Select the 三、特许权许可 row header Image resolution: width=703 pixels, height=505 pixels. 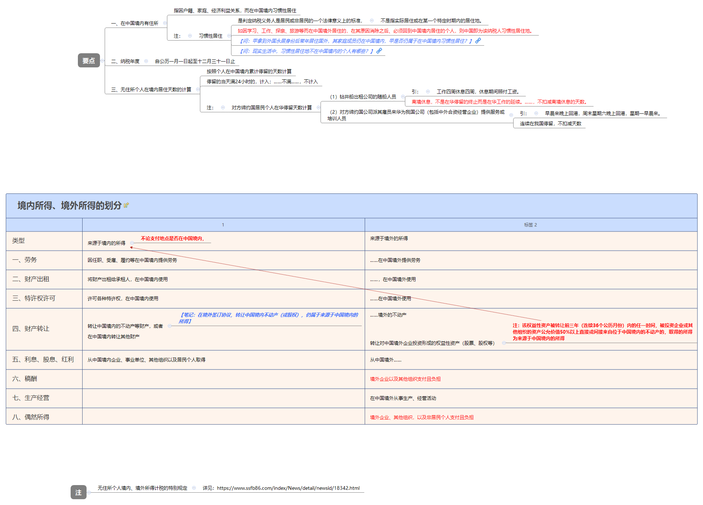[x=34, y=298]
